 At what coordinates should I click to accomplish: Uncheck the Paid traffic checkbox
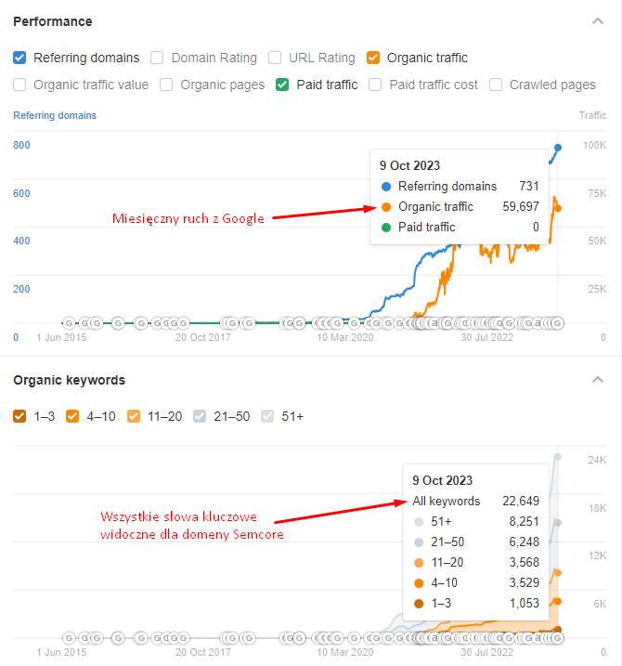pos(282,85)
